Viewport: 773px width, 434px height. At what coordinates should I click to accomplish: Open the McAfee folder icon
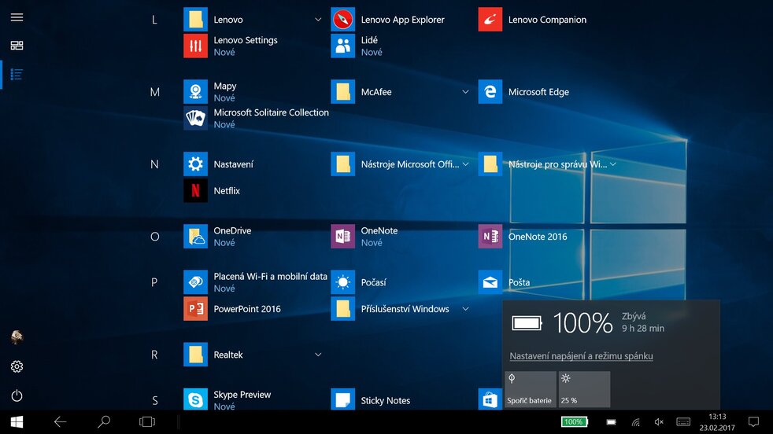(342, 92)
